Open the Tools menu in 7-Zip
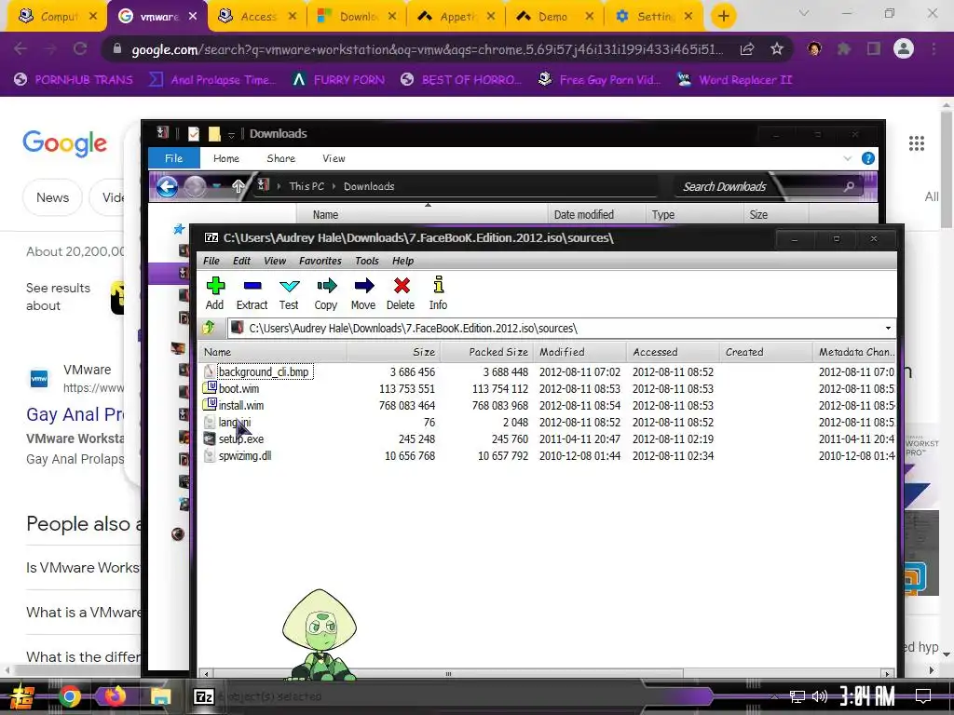 367,261
